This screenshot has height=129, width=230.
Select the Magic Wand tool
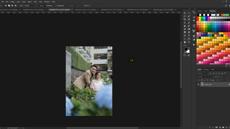(189, 16)
